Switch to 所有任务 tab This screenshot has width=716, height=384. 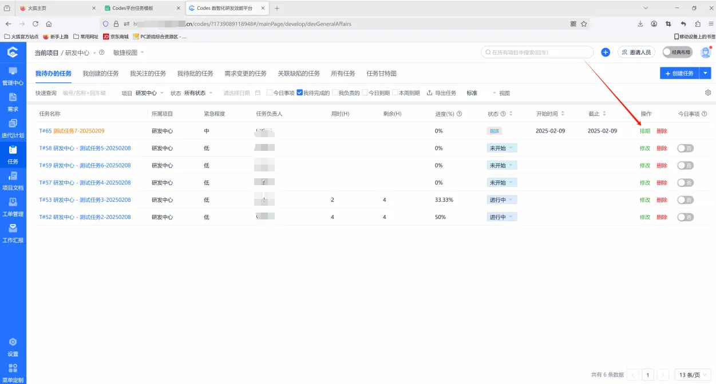(x=343, y=73)
